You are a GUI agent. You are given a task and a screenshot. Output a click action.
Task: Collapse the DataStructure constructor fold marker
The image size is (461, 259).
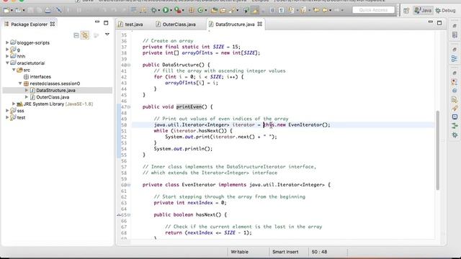click(129, 65)
